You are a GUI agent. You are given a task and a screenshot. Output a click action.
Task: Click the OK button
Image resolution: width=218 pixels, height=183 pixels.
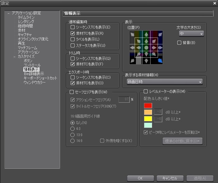pyautogui.click(x=140, y=178)
